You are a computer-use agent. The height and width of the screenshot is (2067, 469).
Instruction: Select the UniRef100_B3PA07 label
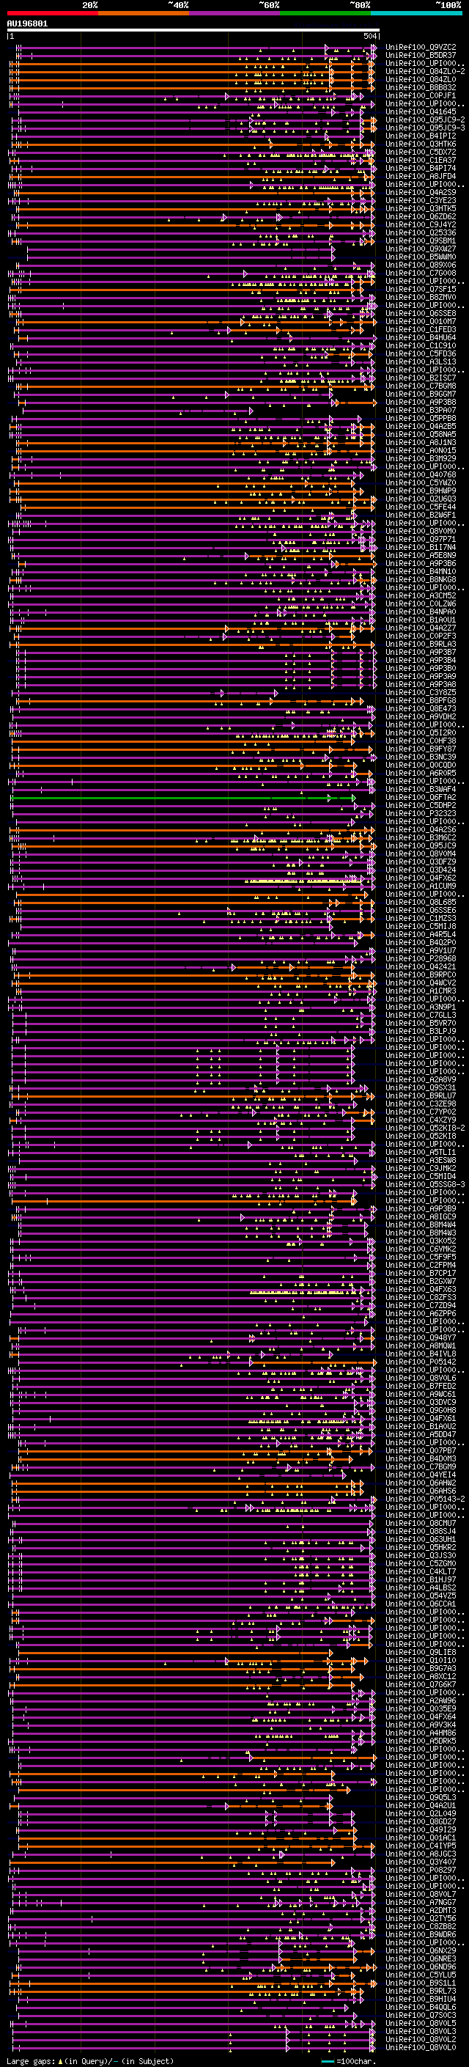421,411
